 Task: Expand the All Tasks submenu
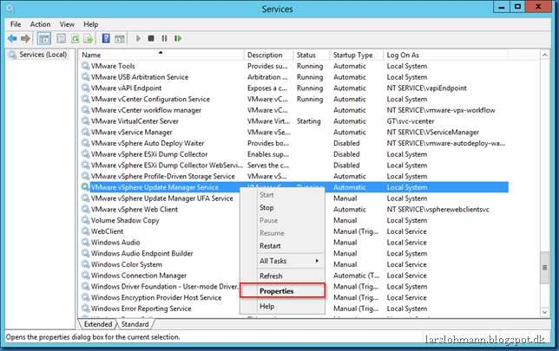[282, 261]
